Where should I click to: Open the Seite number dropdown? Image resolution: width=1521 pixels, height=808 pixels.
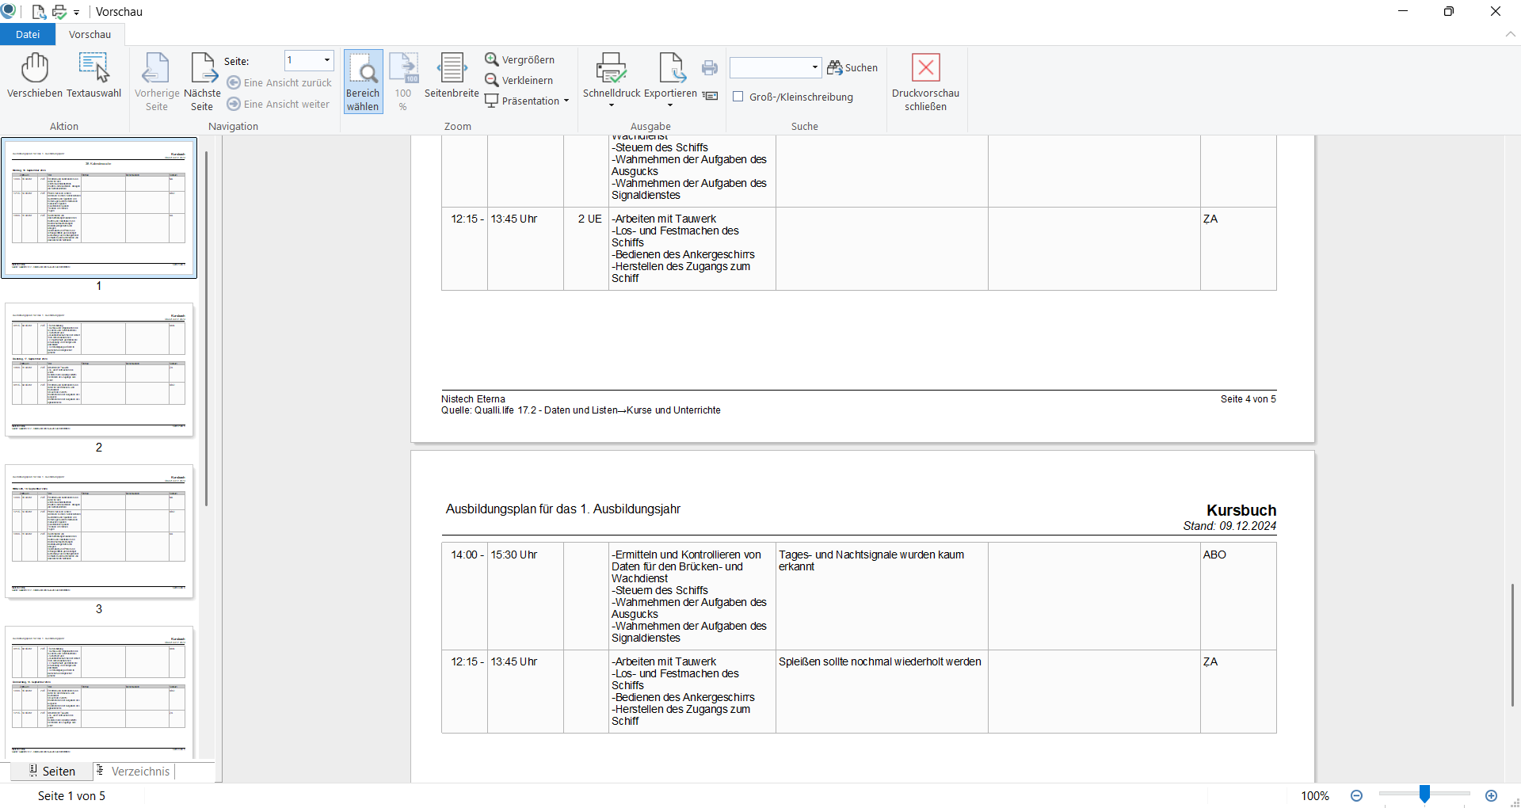coord(326,60)
